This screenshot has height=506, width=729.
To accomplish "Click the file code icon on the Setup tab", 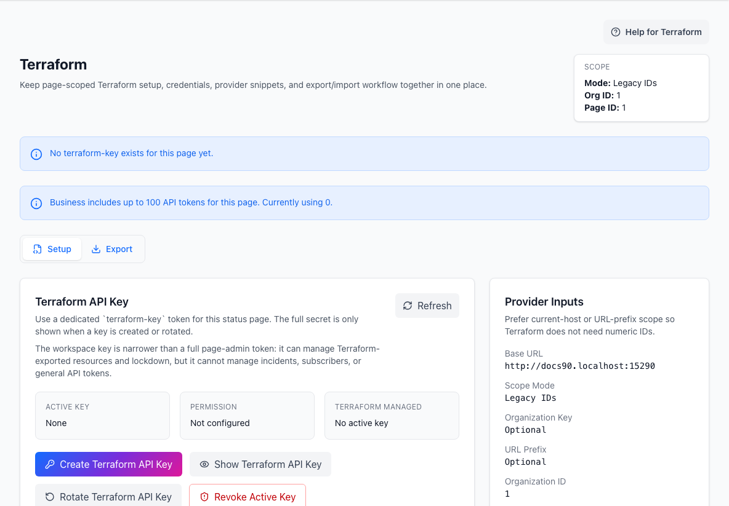I will tap(37, 249).
